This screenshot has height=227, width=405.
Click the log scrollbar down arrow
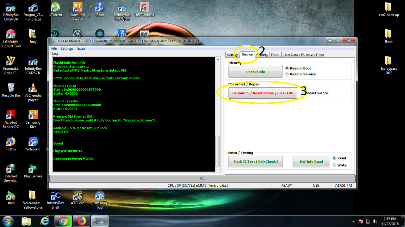218,169
